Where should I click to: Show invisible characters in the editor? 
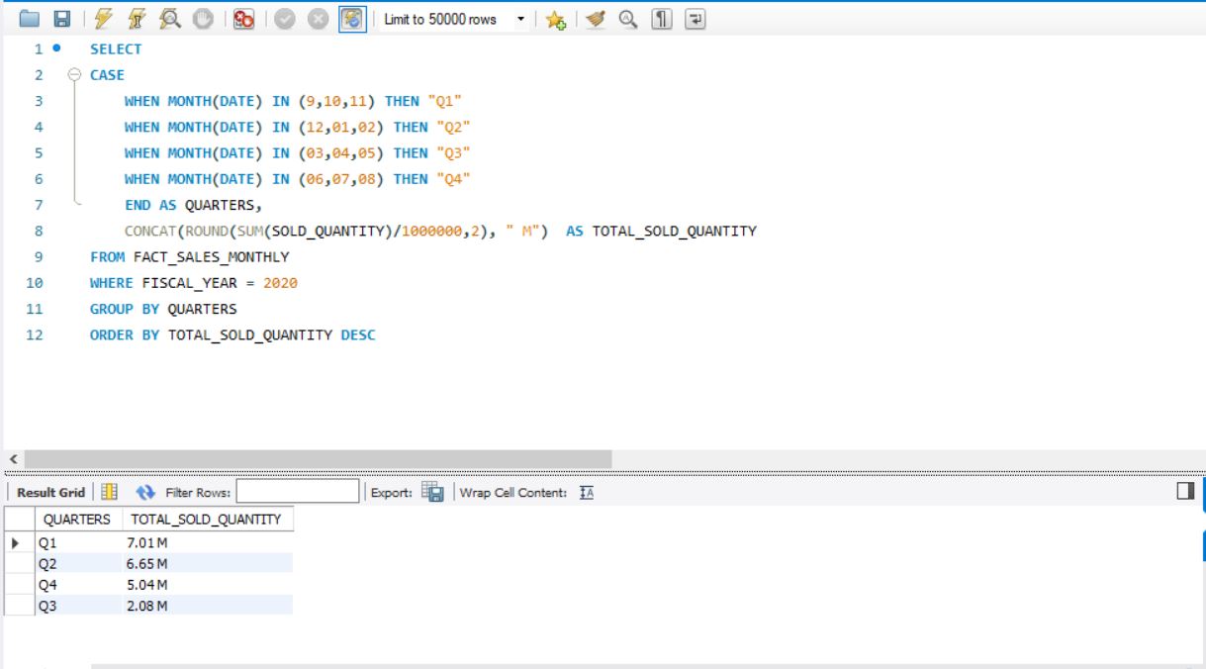(x=663, y=15)
